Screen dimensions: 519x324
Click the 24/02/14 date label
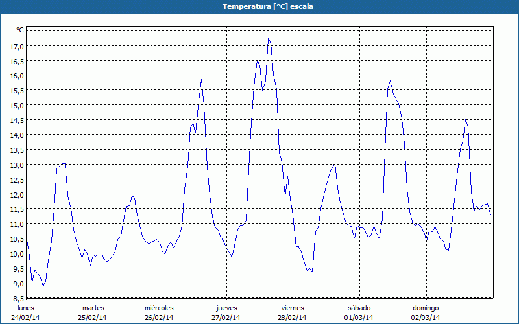[26, 318]
